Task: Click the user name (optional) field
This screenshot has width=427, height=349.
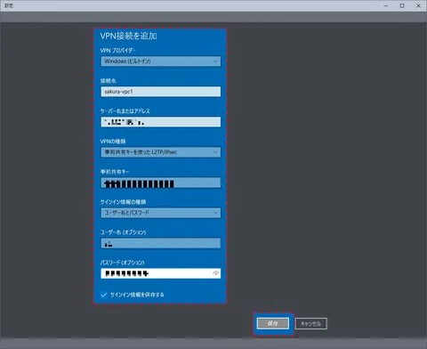Action: coord(160,243)
